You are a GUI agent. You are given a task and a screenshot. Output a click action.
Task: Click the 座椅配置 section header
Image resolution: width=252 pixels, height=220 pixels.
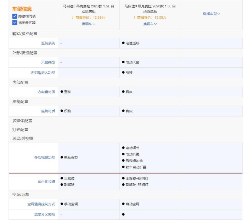[20, 101]
